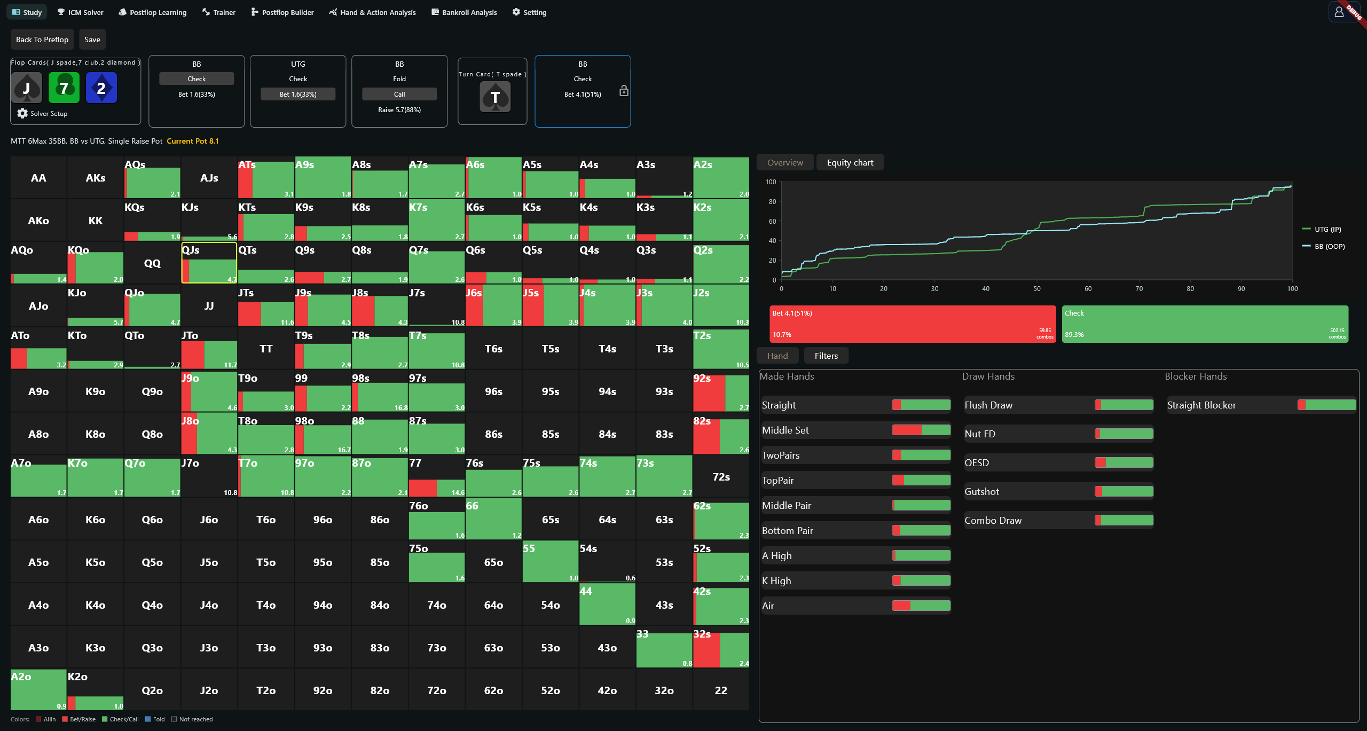Select BB Bet 1.6(33%) flop action
The image size is (1367, 731).
point(197,94)
